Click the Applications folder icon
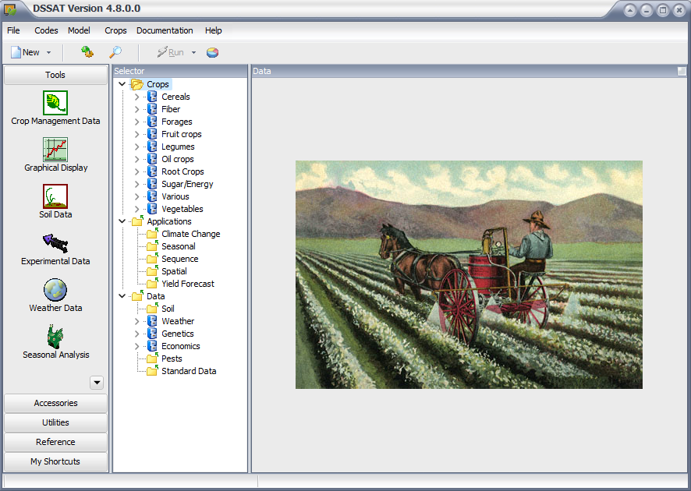 [x=137, y=221]
